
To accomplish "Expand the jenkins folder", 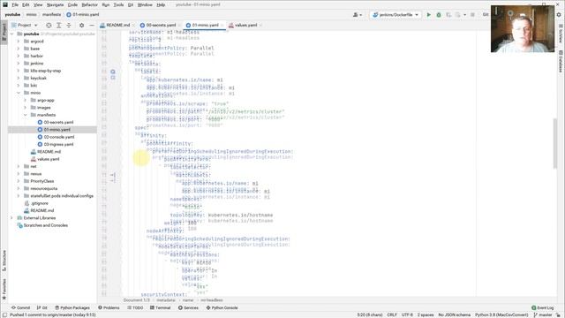I will 19,64.
